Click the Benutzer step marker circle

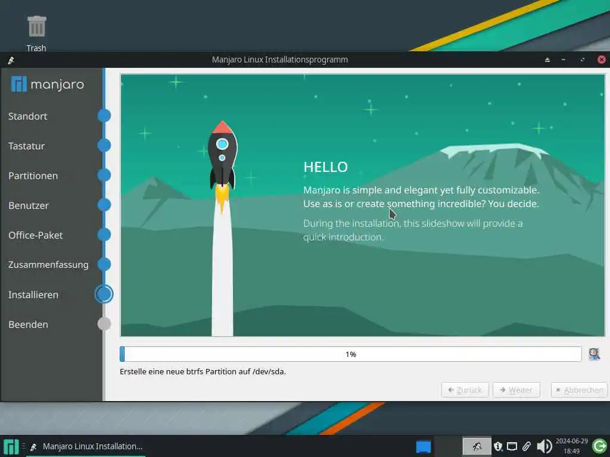pyautogui.click(x=104, y=205)
